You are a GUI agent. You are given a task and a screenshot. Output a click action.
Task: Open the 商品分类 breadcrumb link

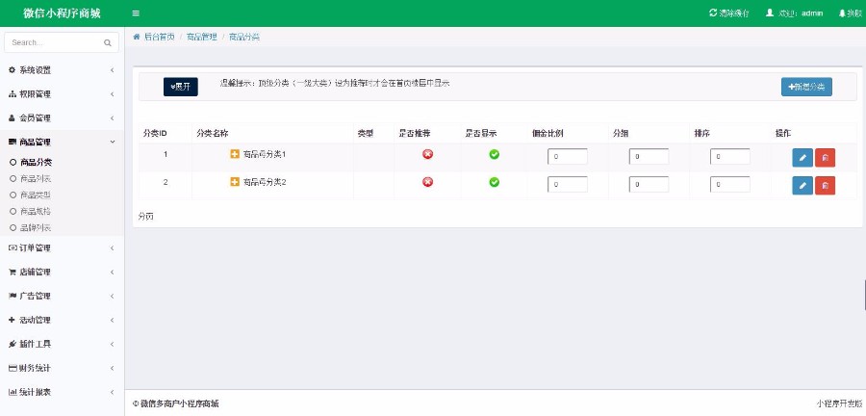[x=244, y=37]
